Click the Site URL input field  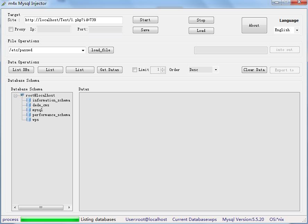click(x=74, y=20)
